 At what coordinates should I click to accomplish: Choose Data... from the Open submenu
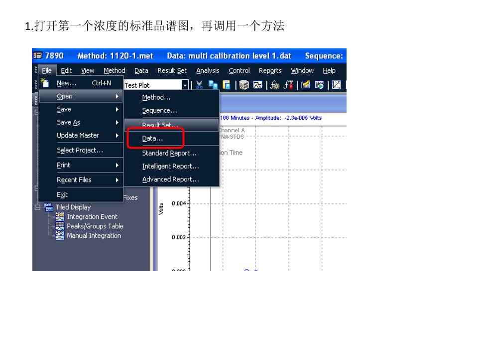(152, 139)
